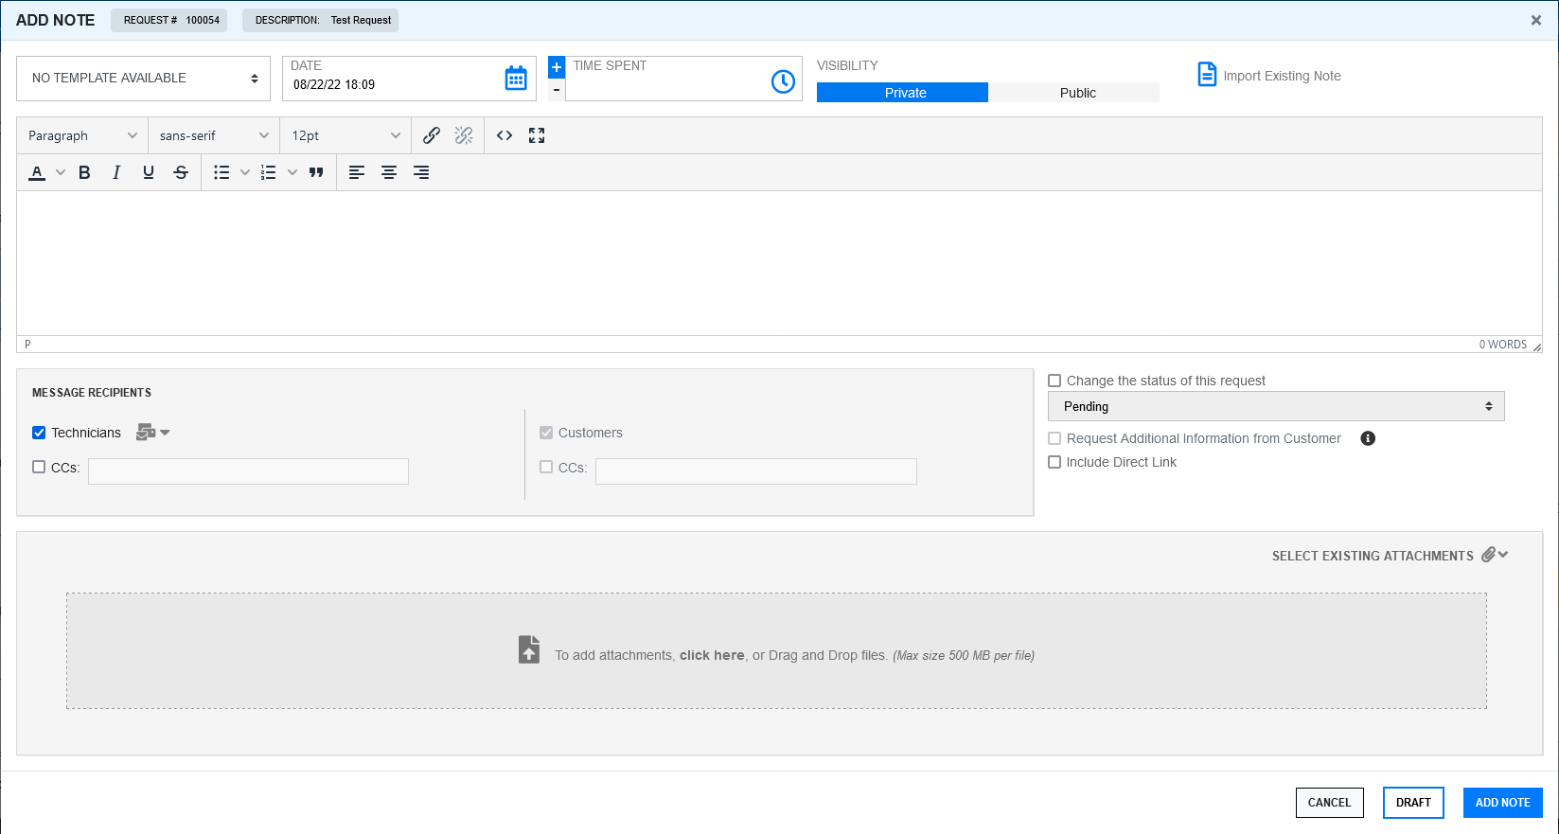Click the technicians CCs text field
This screenshot has width=1559, height=834.
[x=248, y=471]
